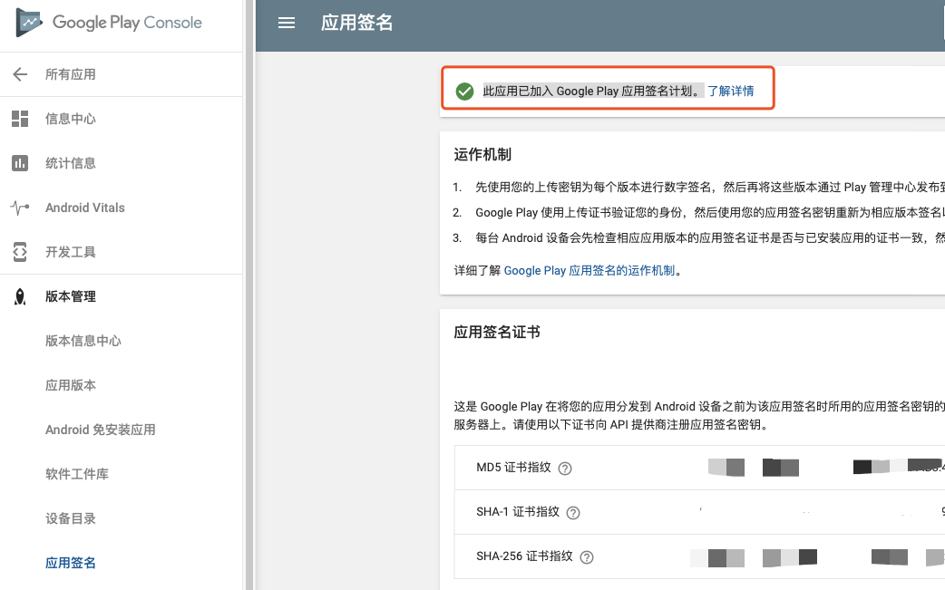
Task: Click the 开发工具 icon
Action: 20,252
